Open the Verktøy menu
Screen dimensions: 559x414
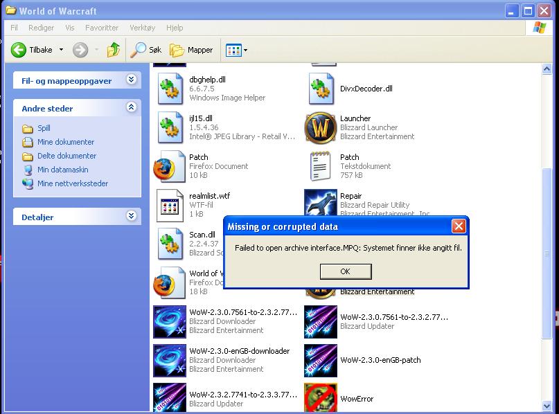pyautogui.click(x=142, y=28)
